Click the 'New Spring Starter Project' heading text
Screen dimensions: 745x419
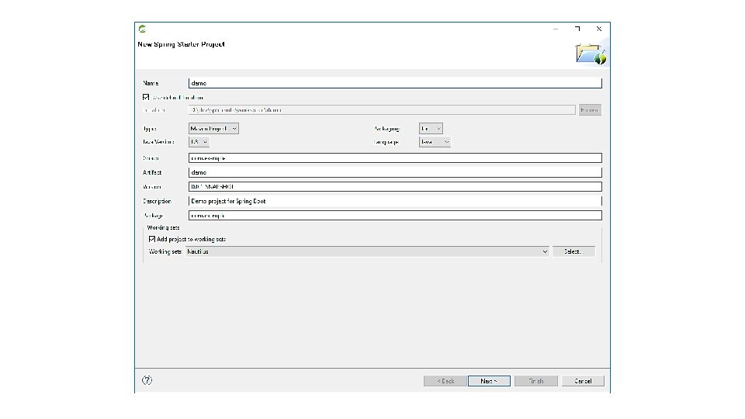(181, 44)
